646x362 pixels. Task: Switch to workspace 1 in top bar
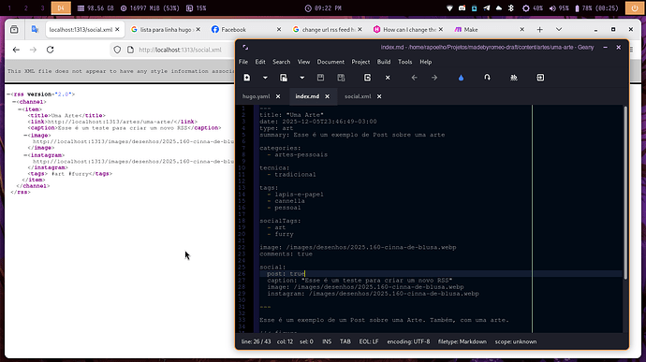coord(9,7)
